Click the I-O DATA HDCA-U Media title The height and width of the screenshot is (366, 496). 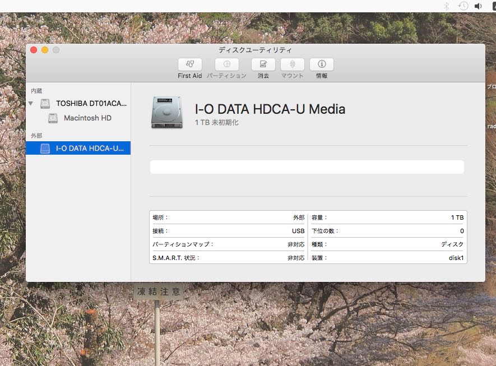pyautogui.click(x=270, y=109)
